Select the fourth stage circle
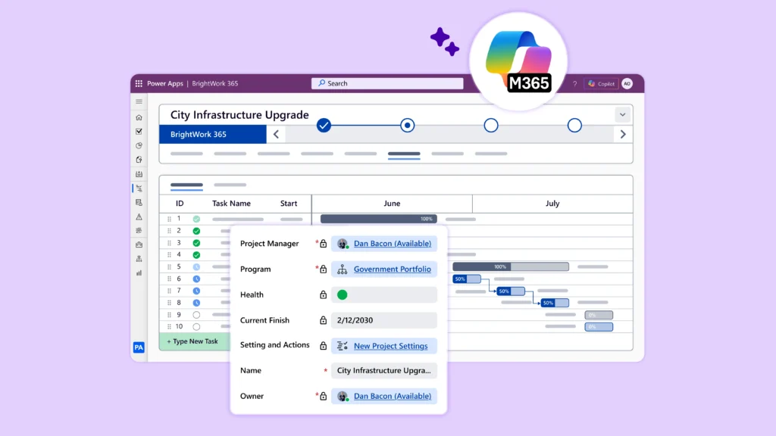The width and height of the screenshot is (776, 436). click(x=574, y=126)
